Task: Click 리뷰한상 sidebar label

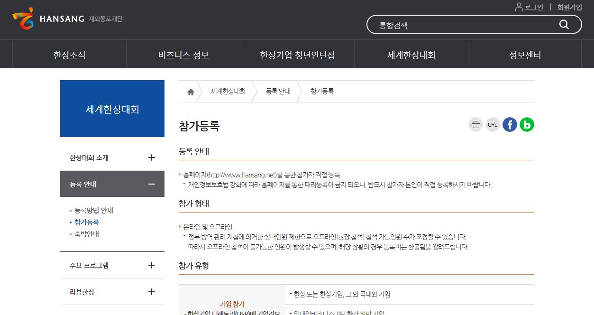Action: tap(82, 292)
